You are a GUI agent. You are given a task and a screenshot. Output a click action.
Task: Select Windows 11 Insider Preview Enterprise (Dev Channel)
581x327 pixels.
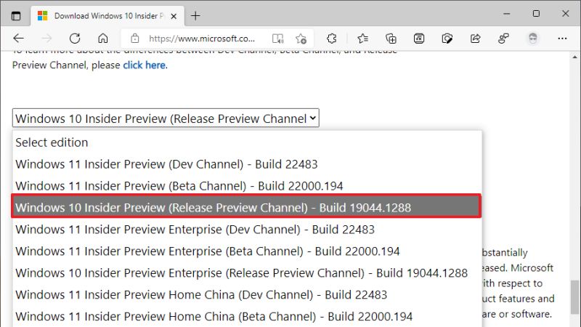coord(247,230)
